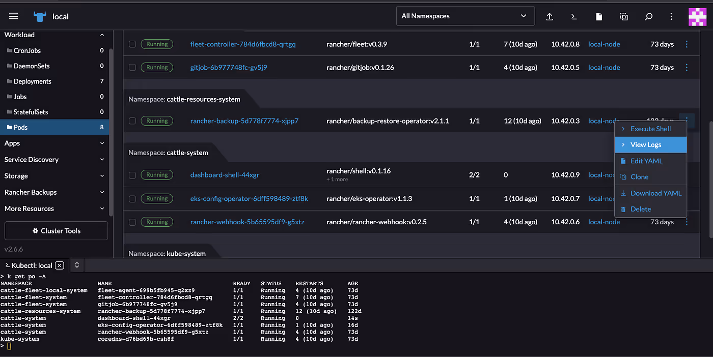Click the Edit YAML file icon
713x357 pixels.
[x=623, y=161]
